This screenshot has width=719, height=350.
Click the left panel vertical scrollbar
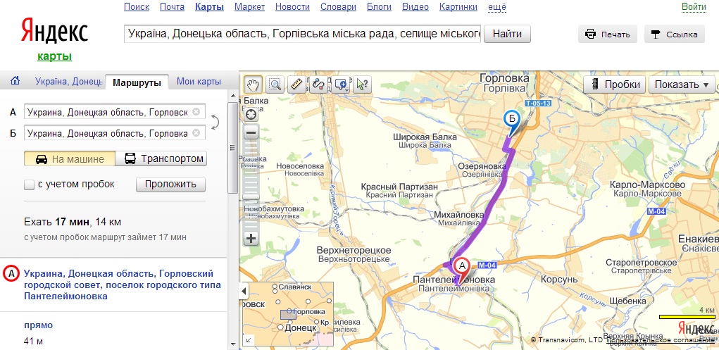pyautogui.click(x=233, y=148)
